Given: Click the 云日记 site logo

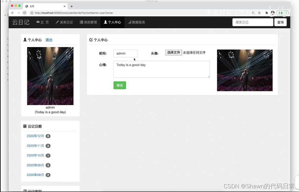Looking at the screenshot, I should (x=20, y=22).
